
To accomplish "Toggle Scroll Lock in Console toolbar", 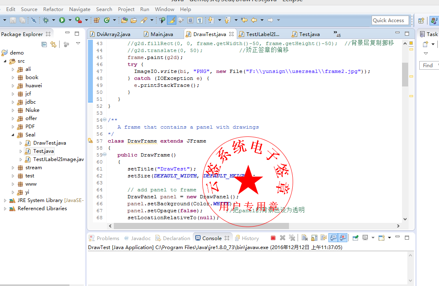I will coord(314,238).
